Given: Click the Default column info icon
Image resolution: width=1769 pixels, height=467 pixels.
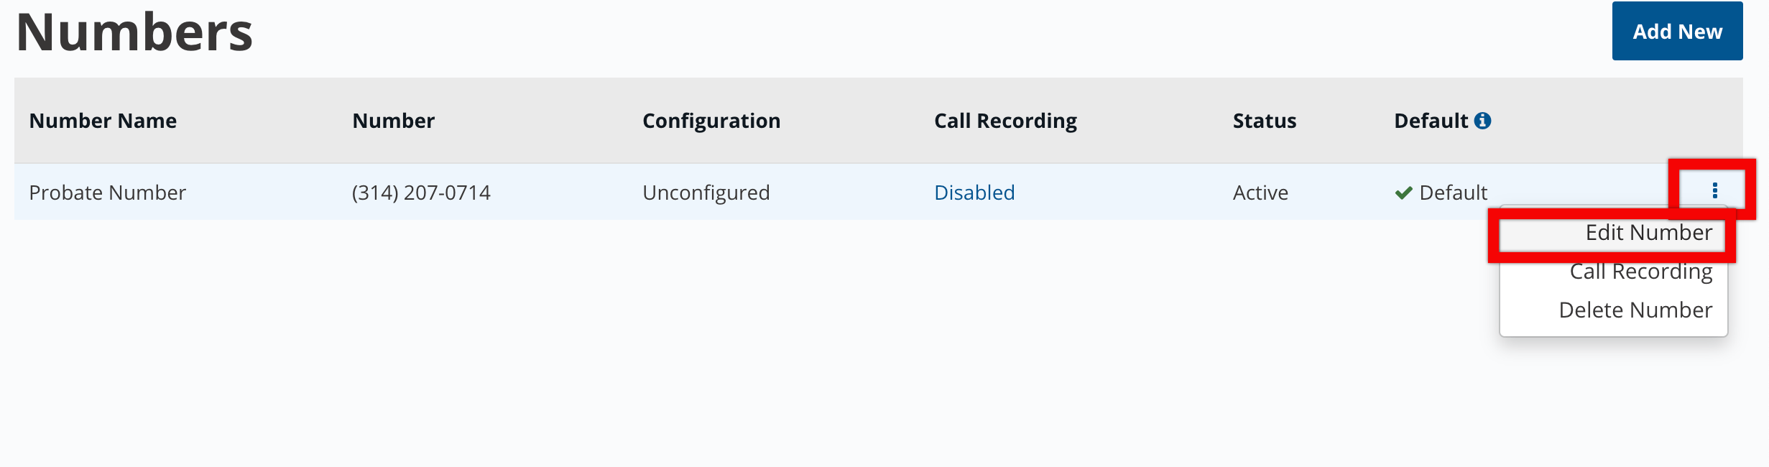Looking at the screenshot, I should pyautogui.click(x=1482, y=121).
